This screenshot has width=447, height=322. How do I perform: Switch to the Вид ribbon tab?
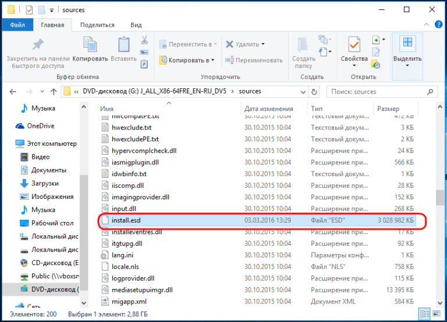[x=136, y=25]
